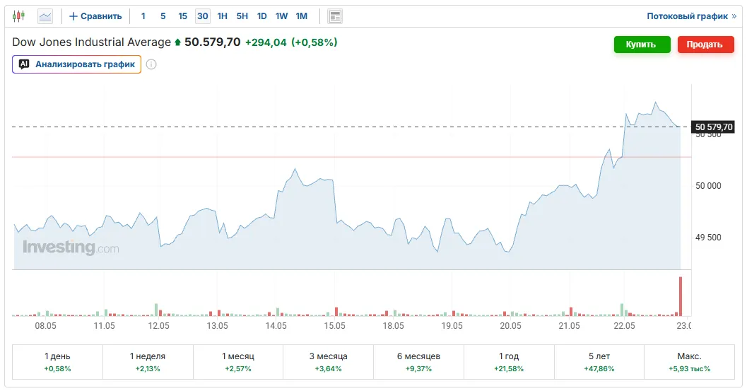
Task: Click the 50.579,70 price value
Action: (x=213, y=42)
